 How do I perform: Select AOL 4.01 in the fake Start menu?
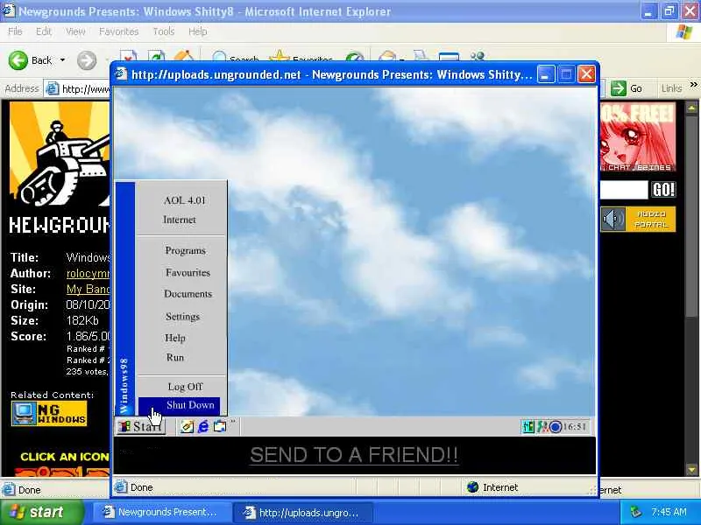184,200
